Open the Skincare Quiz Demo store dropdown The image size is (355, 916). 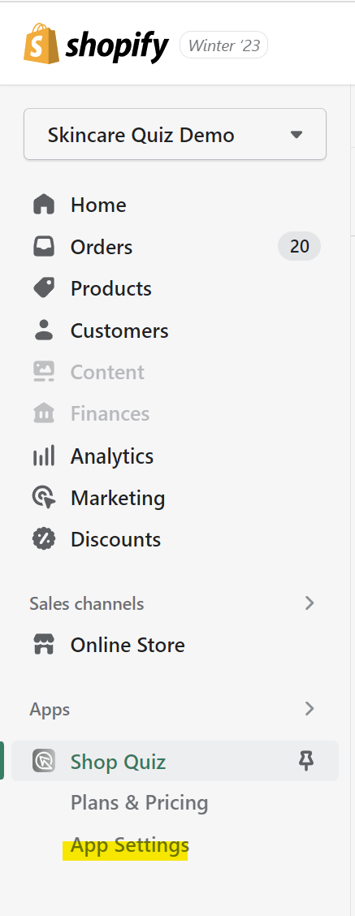(175, 134)
